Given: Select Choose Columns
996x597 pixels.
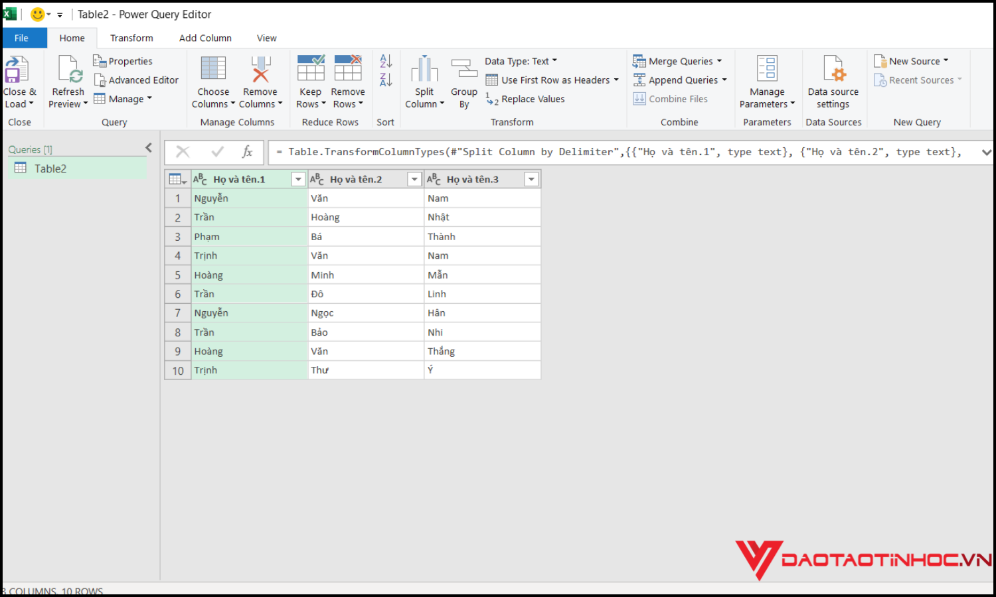Looking at the screenshot, I should pyautogui.click(x=212, y=81).
